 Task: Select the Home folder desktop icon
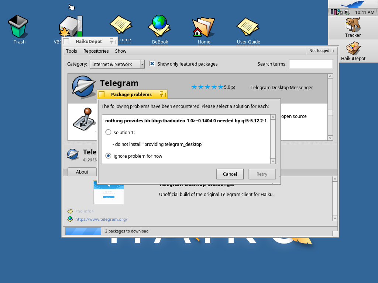[203, 27]
